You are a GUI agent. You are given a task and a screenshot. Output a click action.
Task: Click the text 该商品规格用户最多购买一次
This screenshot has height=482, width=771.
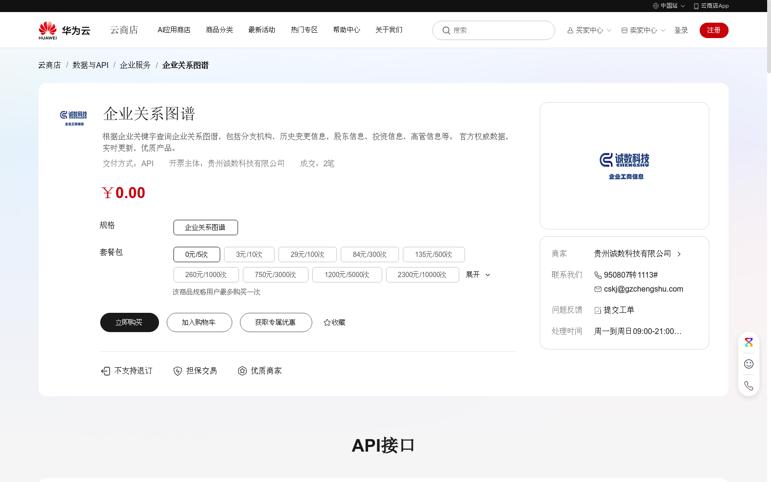pyautogui.click(x=216, y=292)
